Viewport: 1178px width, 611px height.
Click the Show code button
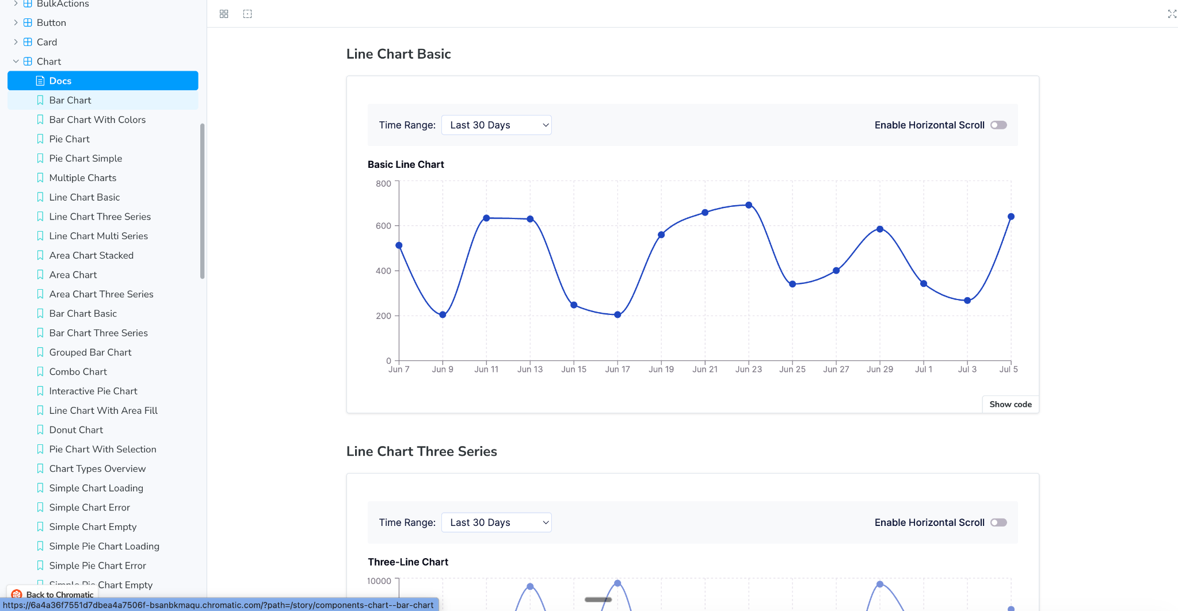pyautogui.click(x=1010, y=404)
